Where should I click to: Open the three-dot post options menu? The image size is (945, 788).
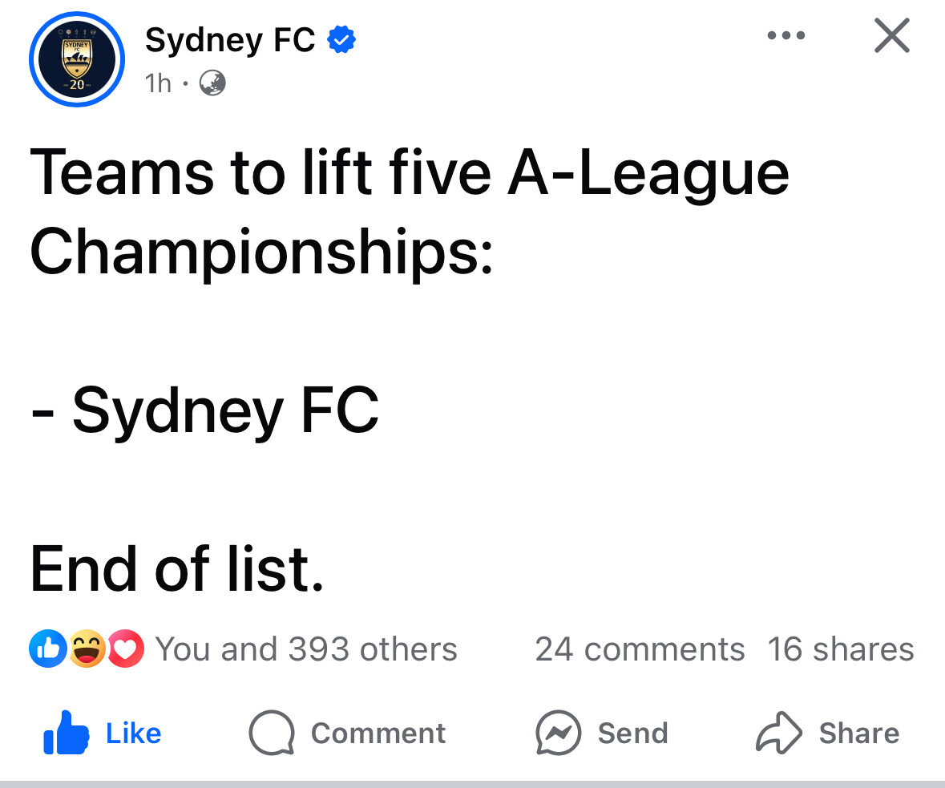(x=785, y=35)
